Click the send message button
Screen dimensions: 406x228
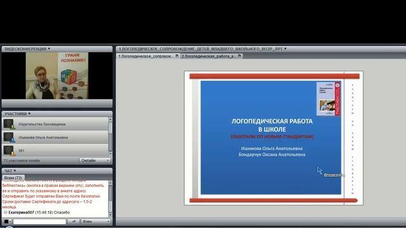pos(74,222)
